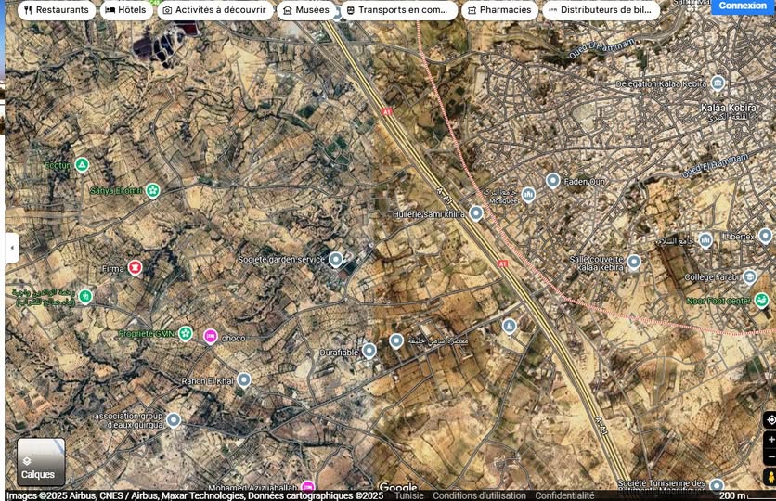The width and height of the screenshot is (776, 501).
Task: Zoom out with the minus icon
Action: 770,456
